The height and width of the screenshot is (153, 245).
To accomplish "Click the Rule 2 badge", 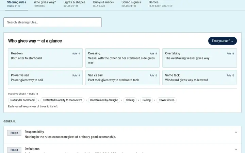I will pos(14,133).
